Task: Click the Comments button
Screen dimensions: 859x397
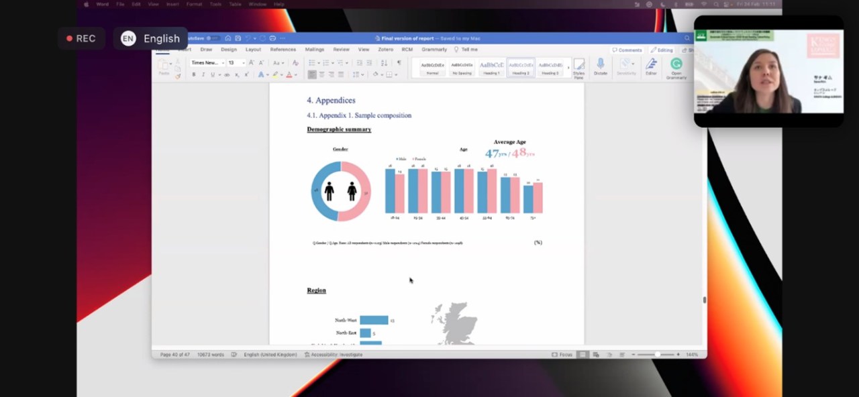Action: tap(627, 50)
